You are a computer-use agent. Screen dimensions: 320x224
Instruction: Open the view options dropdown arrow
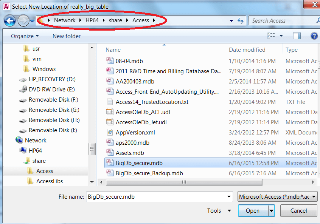click(281, 36)
